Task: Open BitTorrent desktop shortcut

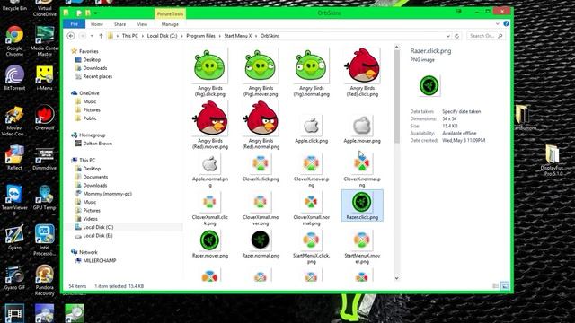Action: click(14, 78)
